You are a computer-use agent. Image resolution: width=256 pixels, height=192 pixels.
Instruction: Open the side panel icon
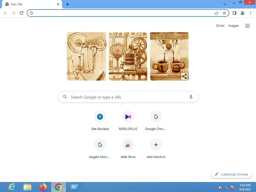234,13
